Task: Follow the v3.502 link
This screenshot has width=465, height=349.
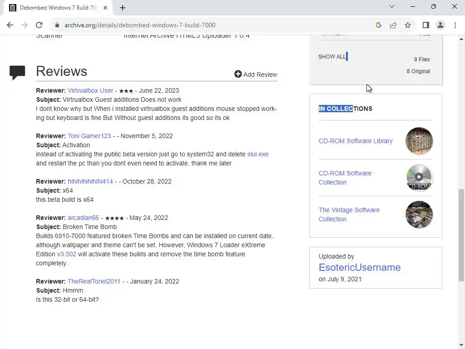Action: [x=66, y=254]
